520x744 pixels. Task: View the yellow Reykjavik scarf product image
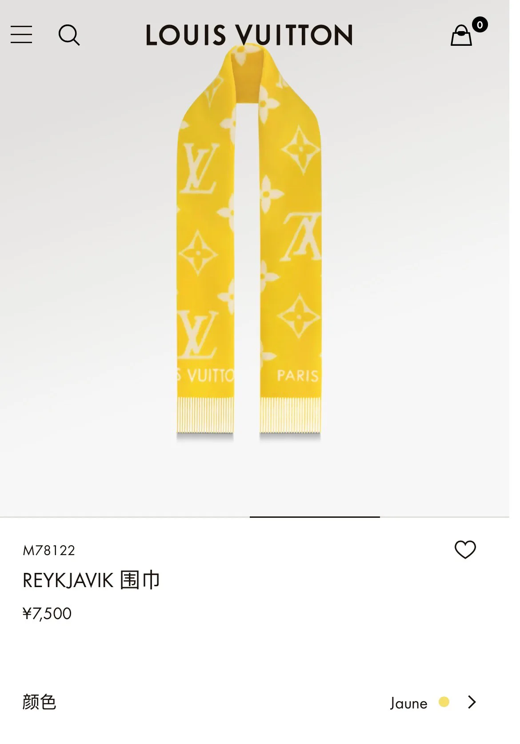point(249,242)
